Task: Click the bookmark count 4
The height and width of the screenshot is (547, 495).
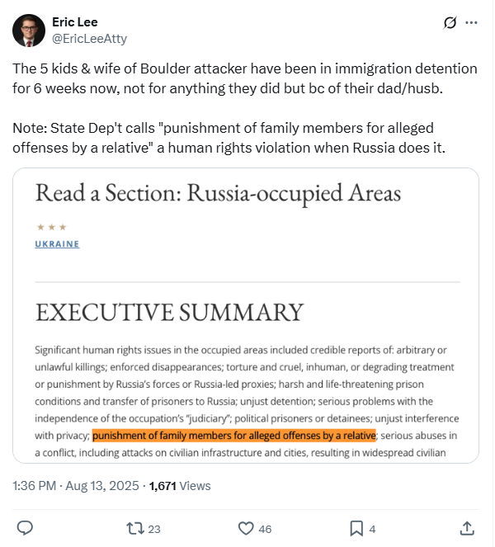Action: coord(373,529)
